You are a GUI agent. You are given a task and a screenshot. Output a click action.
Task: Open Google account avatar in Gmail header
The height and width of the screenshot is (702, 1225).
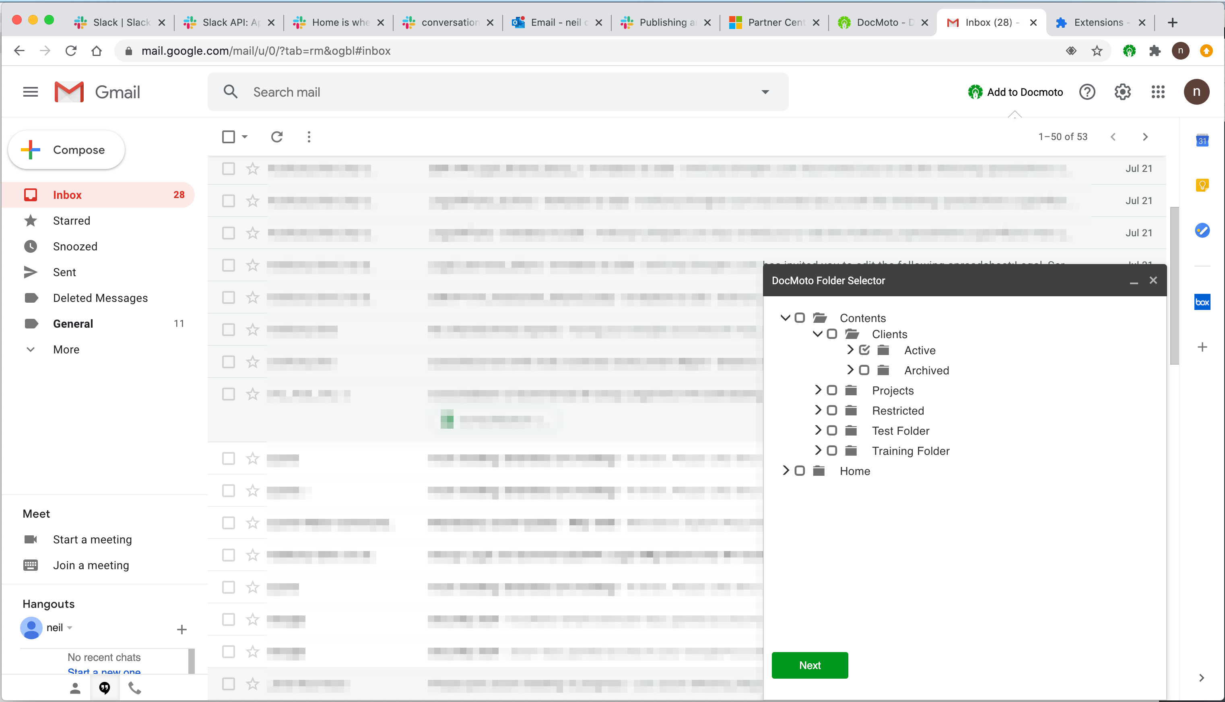[1196, 92]
